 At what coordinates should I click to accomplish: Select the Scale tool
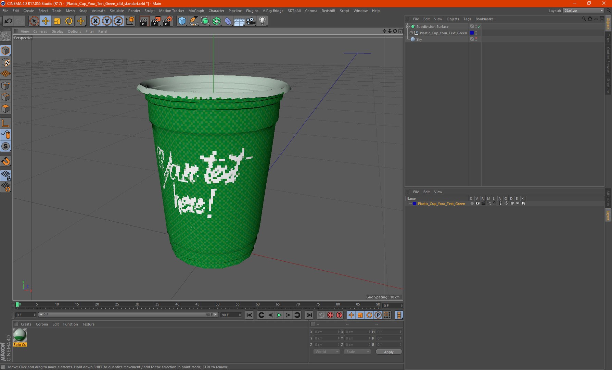coord(57,21)
